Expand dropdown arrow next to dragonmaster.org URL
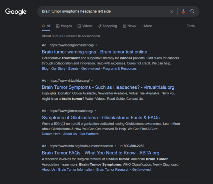The height and width of the screenshot is (184, 213). pyautogui.click(x=97, y=45)
